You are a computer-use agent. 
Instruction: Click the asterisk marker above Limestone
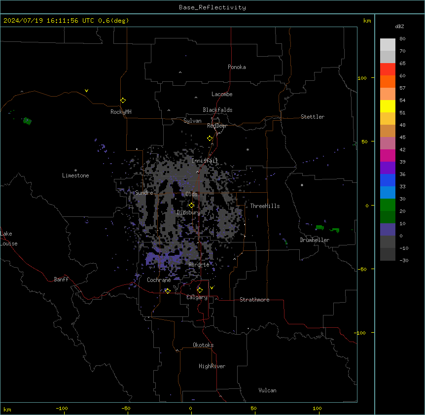pyautogui.click(x=75, y=171)
